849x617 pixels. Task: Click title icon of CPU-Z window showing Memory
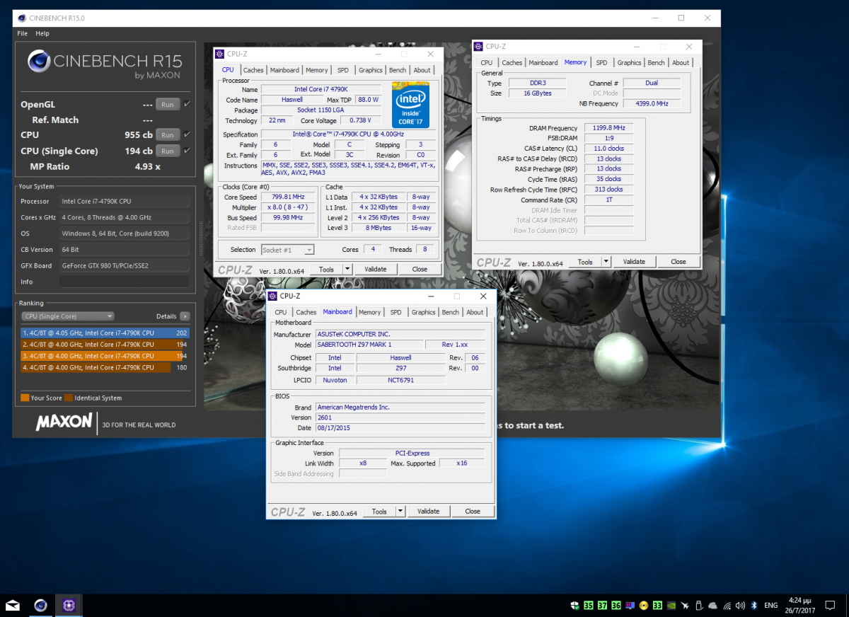(x=479, y=47)
